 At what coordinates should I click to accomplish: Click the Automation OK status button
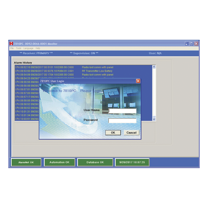[59, 162]
